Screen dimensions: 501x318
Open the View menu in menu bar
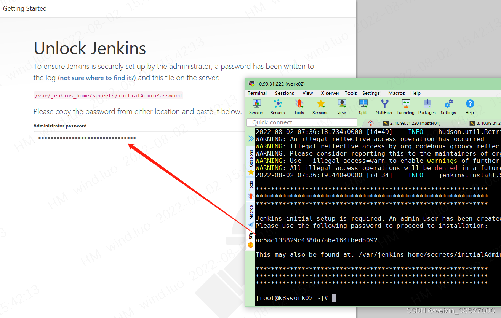click(307, 93)
